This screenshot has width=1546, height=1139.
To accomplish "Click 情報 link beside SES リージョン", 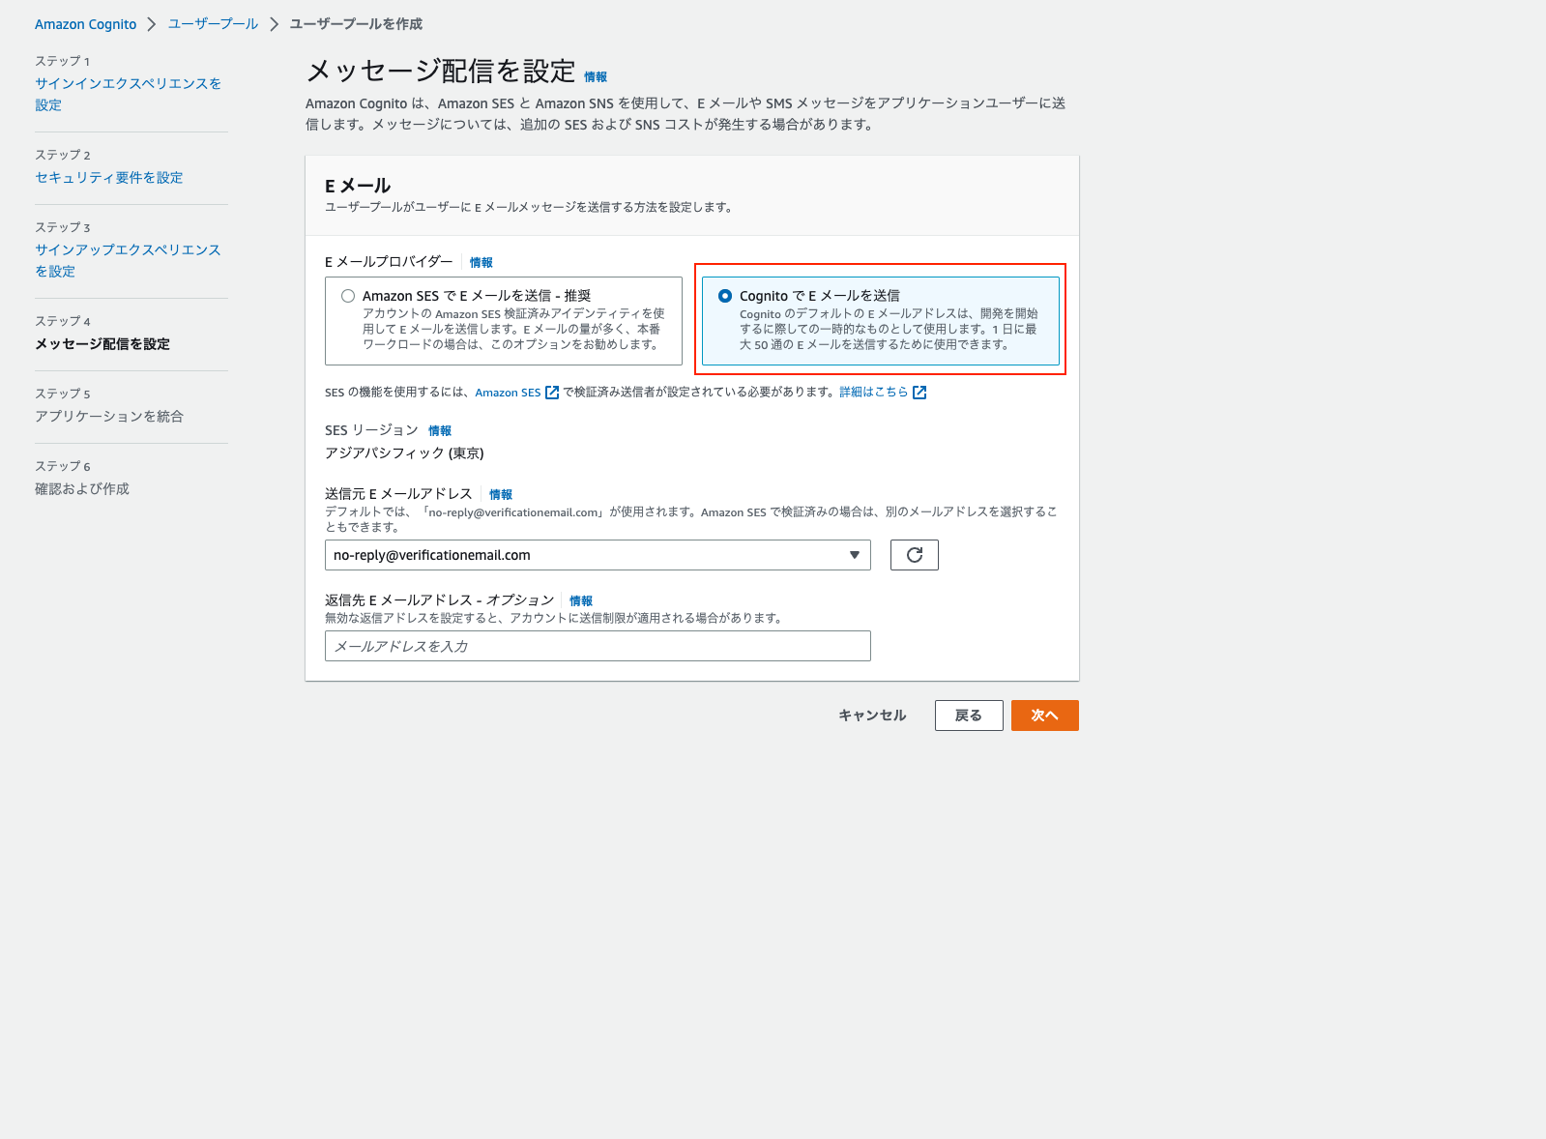I will click(x=440, y=431).
